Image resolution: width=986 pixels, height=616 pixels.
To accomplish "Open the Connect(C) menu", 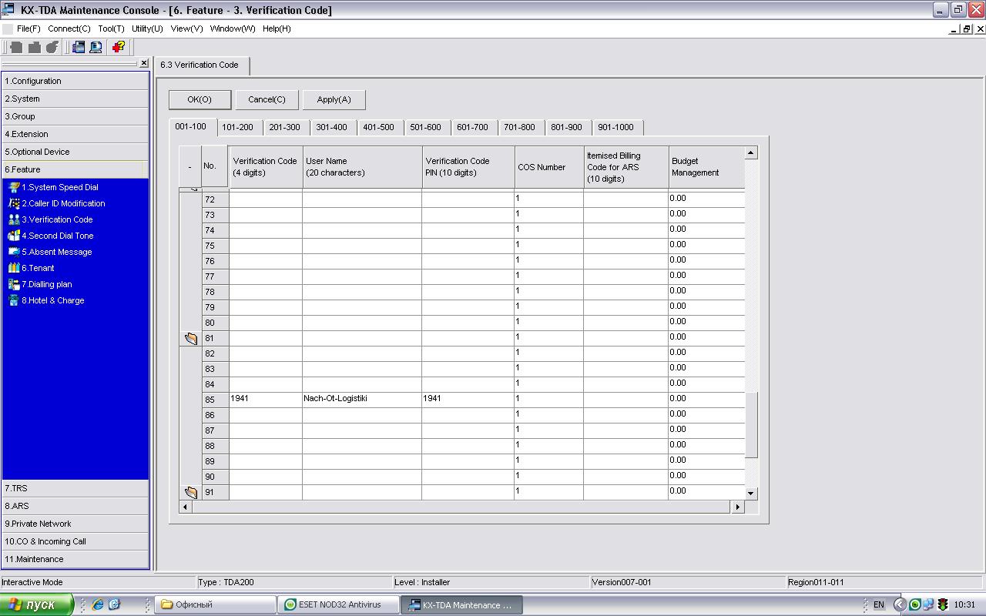I will [69, 28].
